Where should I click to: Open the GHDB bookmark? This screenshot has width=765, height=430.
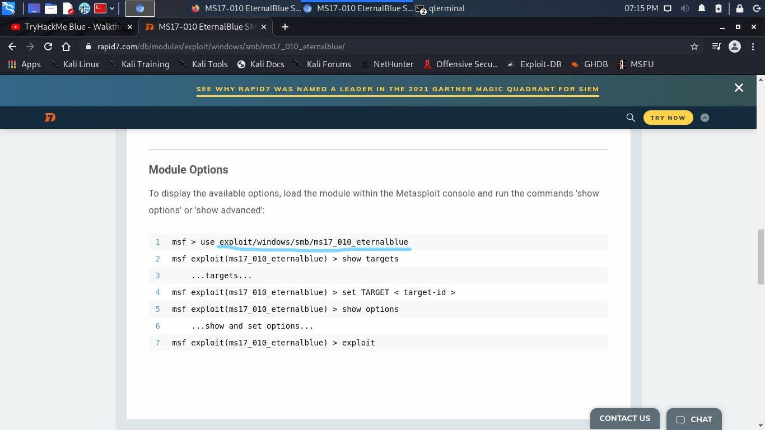589,64
